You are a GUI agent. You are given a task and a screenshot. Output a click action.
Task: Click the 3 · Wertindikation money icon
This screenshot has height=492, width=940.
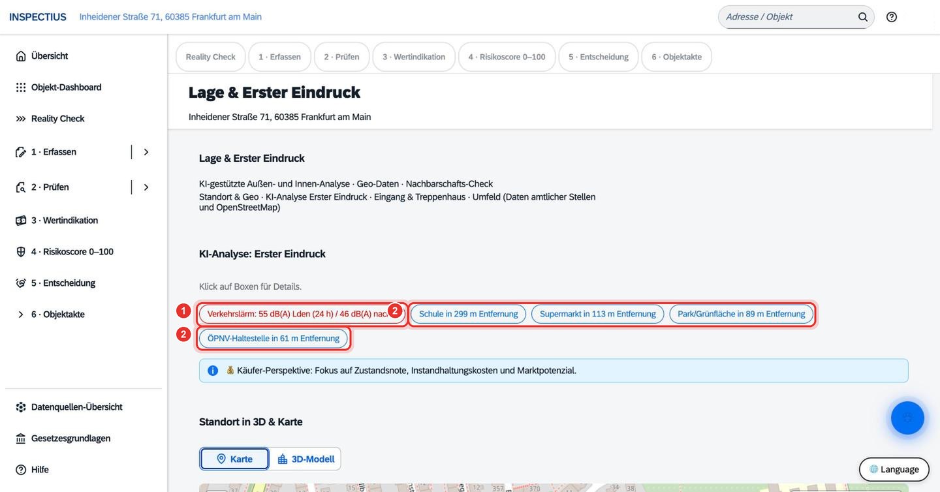pos(21,221)
